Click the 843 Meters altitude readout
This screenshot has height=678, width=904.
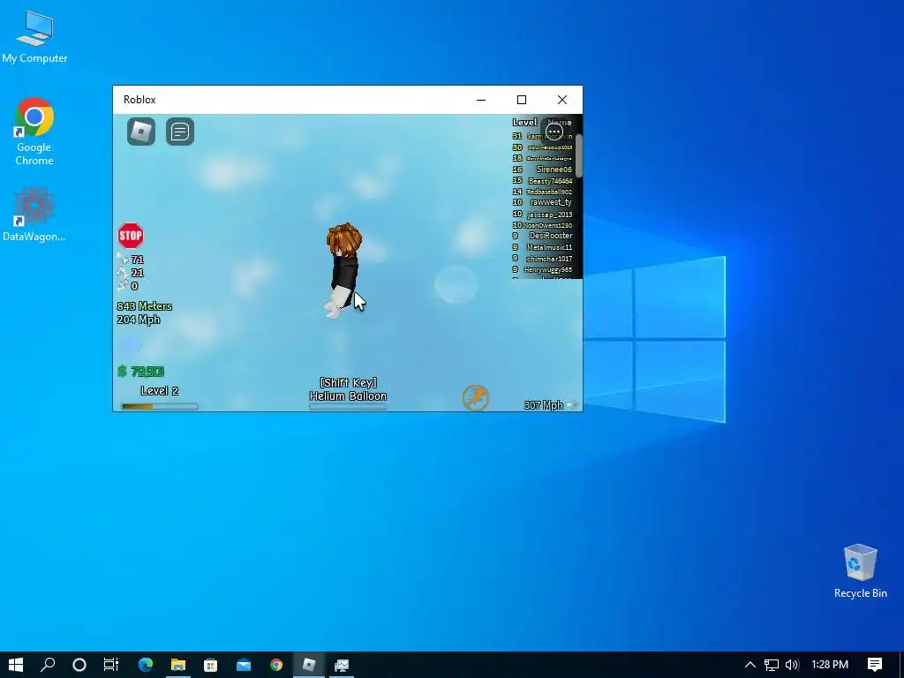coord(144,306)
